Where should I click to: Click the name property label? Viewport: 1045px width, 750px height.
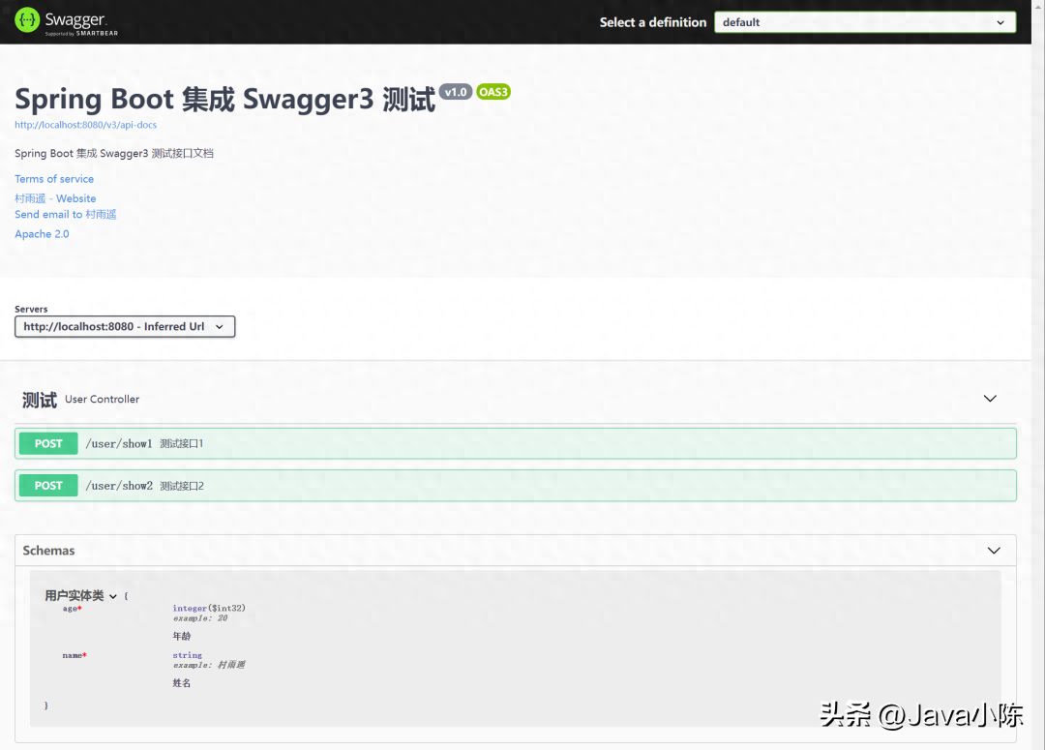(x=75, y=655)
